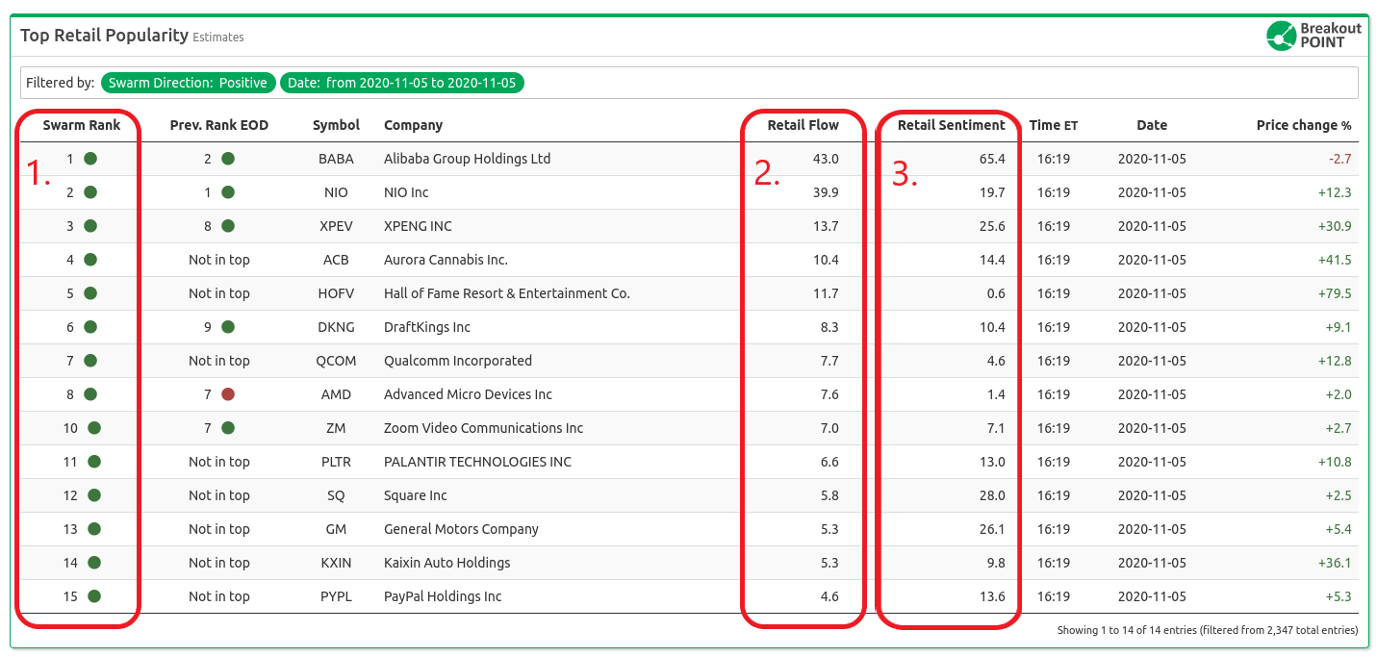
Task: Select the 28.0 retail sentiment value
Action: coord(992,495)
